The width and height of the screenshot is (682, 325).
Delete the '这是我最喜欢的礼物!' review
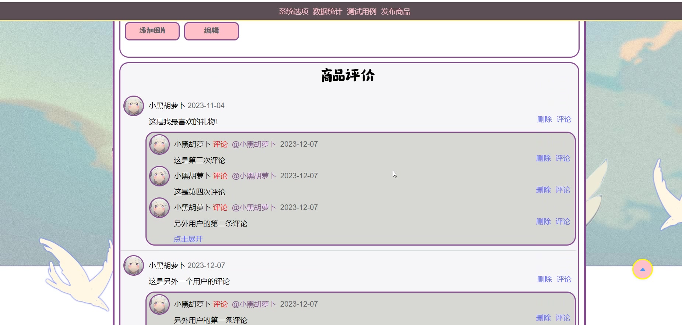pyautogui.click(x=544, y=119)
